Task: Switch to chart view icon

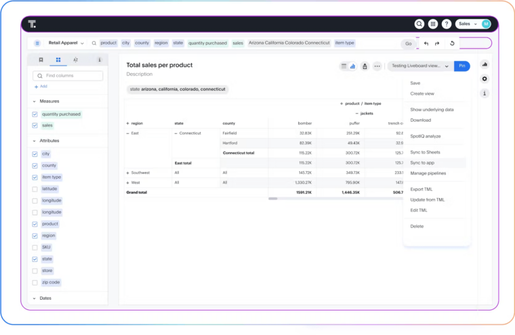Action: tap(353, 66)
